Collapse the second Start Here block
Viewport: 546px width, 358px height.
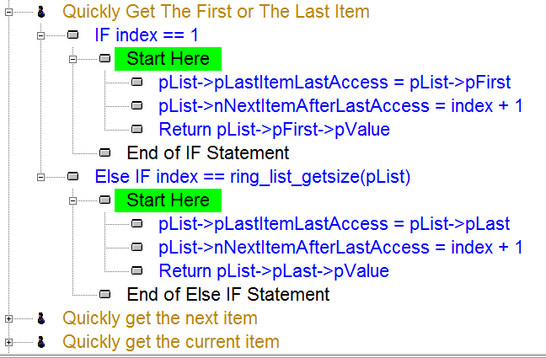(x=72, y=201)
